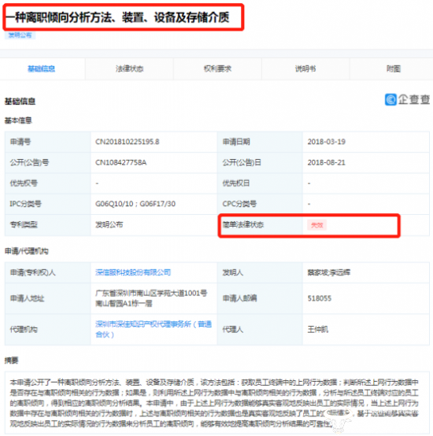Open the 权利要求 tab
The image size is (433, 436).
pos(217,68)
